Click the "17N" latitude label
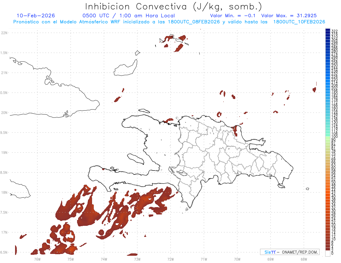This screenshot has height=263, width=341. (4, 233)
